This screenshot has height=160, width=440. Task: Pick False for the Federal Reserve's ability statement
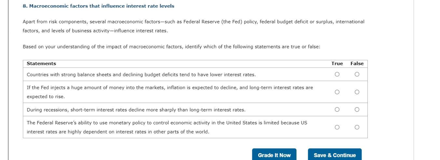[357, 127]
